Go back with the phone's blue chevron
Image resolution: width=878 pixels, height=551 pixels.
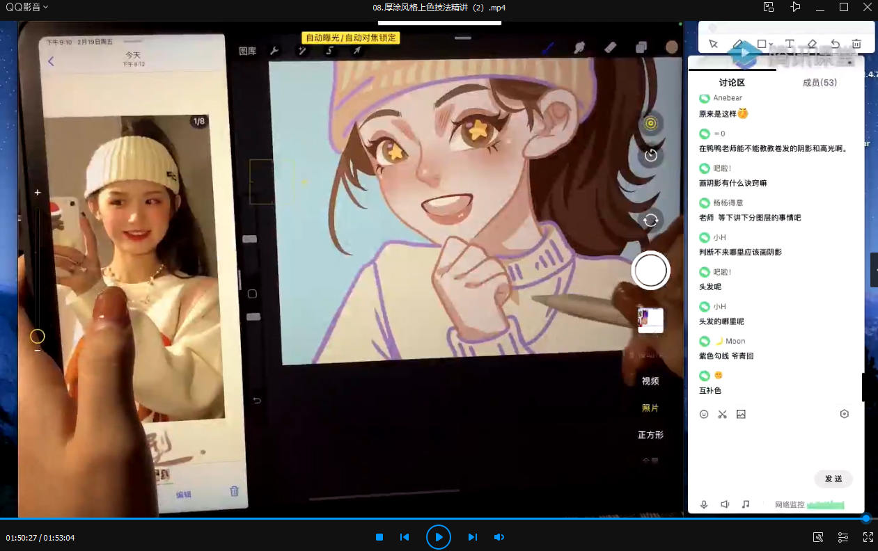pyautogui.click(x=51, y=61)
